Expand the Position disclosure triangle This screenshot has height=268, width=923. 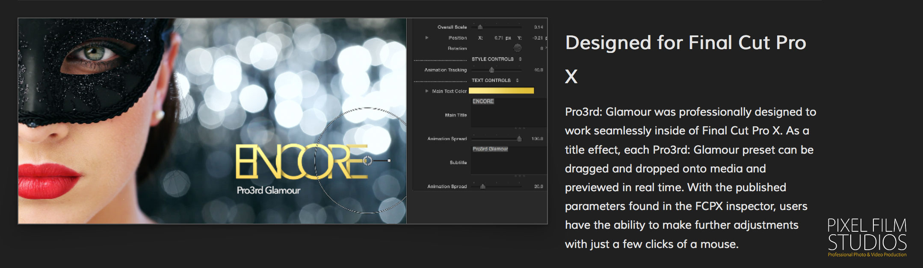(x=426, y=38)
